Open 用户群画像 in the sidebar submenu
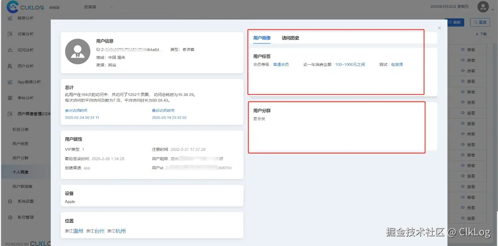Viewport: 498px width, 246px height. click(22, 186)
